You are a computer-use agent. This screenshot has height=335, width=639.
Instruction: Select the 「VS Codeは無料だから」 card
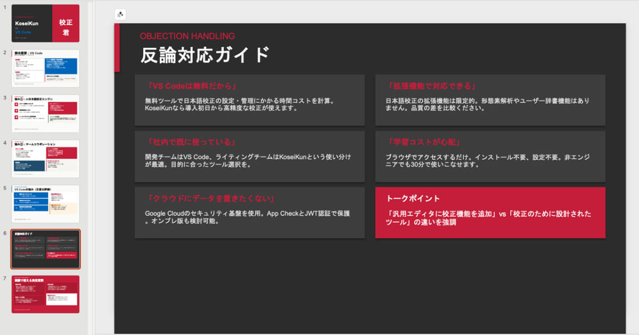249,101
